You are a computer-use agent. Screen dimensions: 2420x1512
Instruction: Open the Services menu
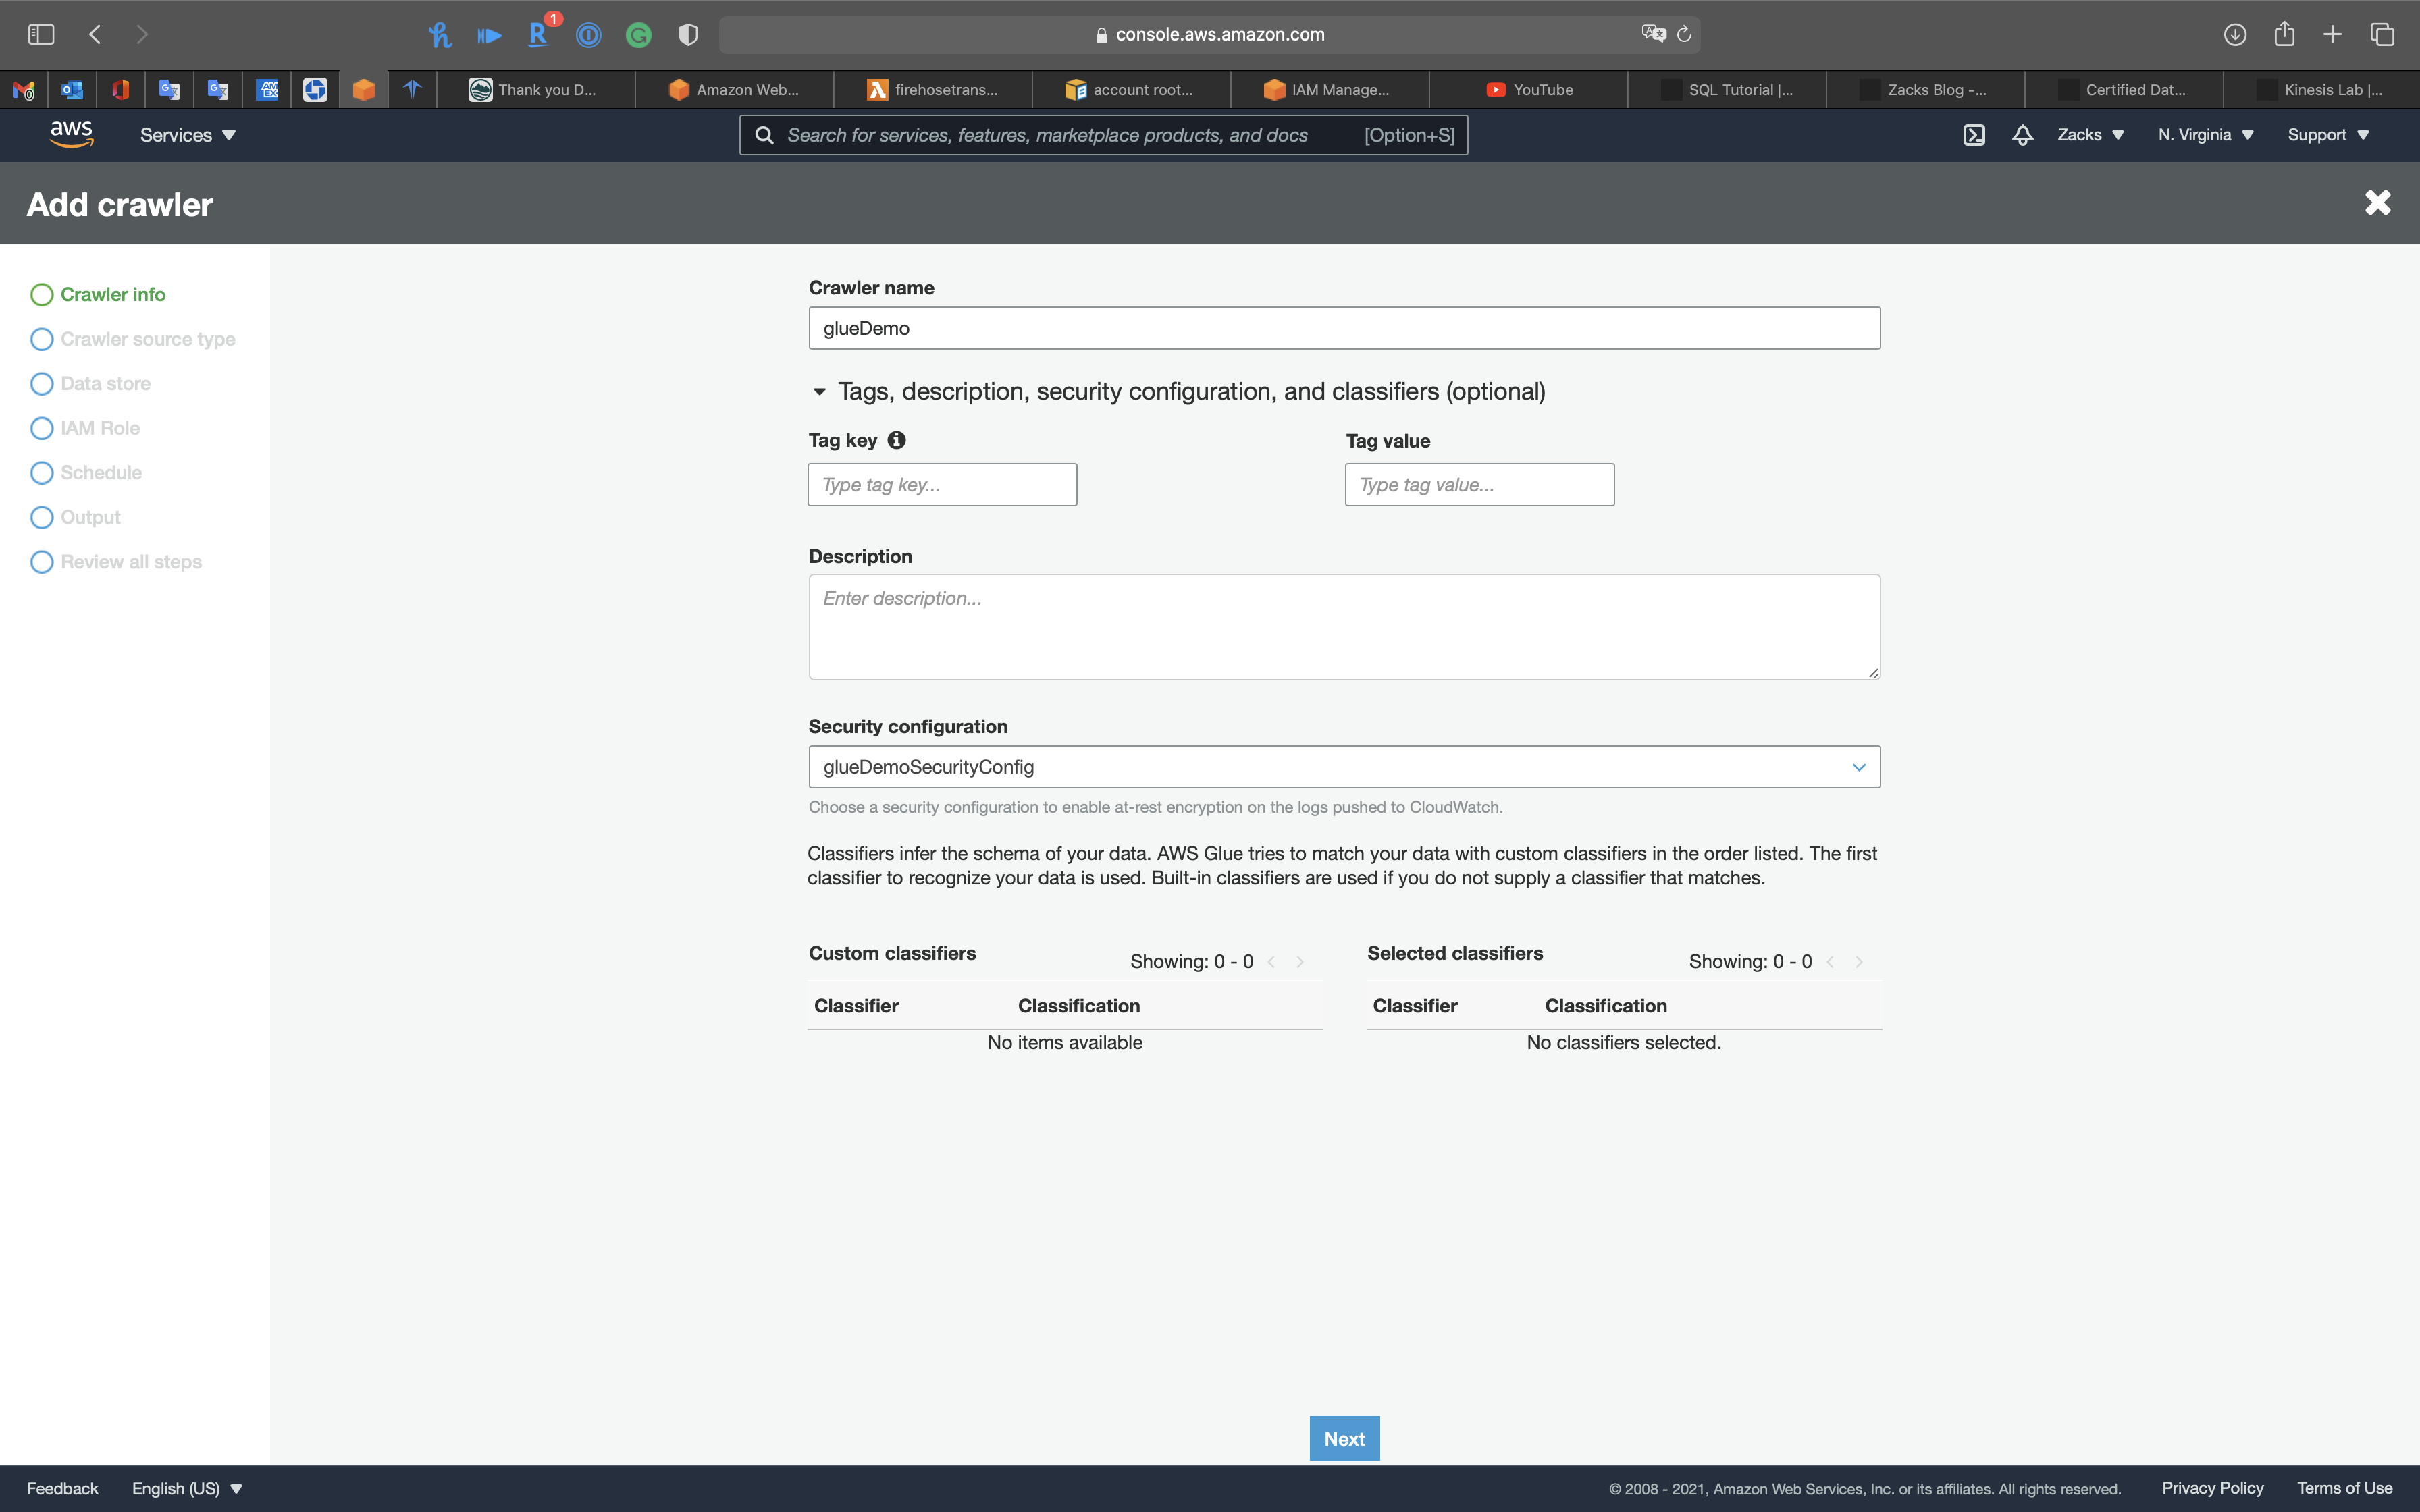187,135
